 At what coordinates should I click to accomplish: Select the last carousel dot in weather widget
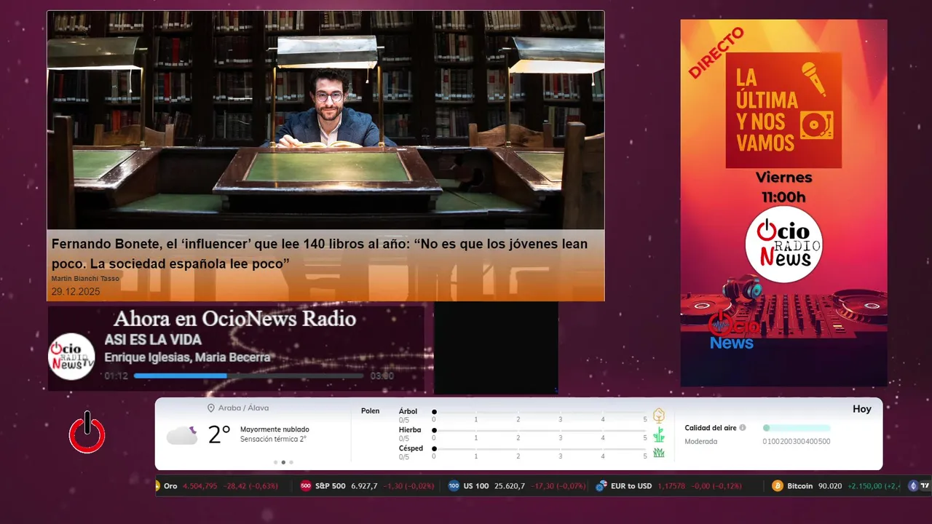[x=291, y=462]
